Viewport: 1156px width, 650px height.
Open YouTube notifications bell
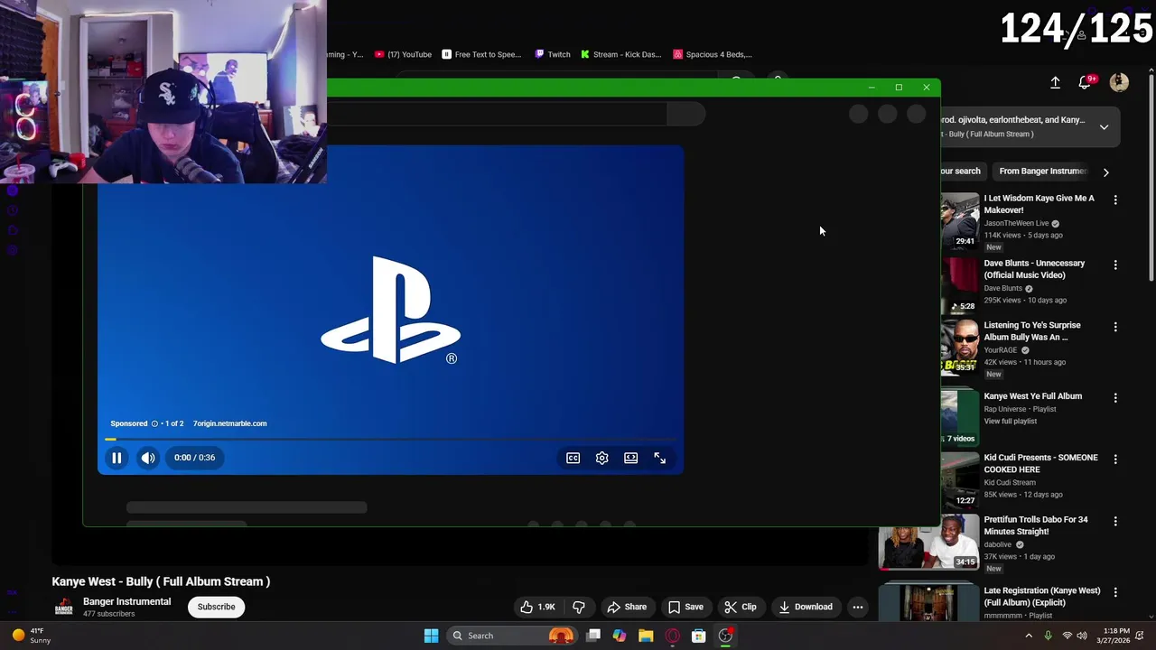(1086, 82)
